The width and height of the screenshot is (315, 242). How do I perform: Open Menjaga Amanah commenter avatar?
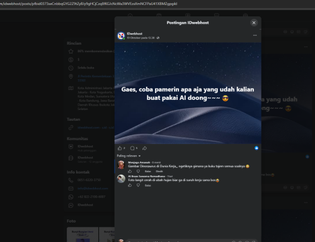pos(121,165)
